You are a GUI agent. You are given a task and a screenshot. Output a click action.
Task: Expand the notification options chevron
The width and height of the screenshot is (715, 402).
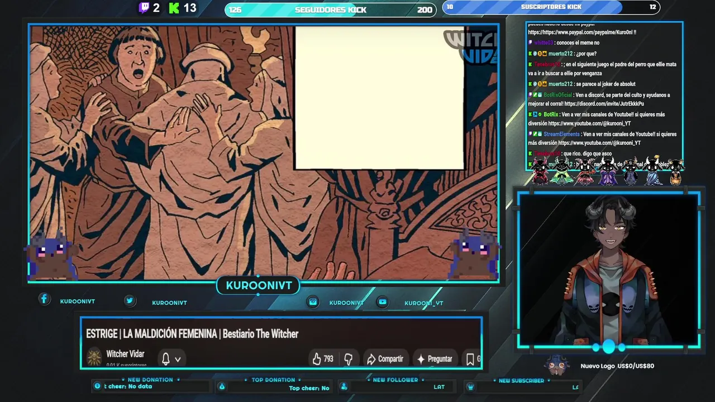point(178,360)
